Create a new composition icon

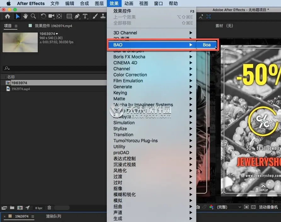20,208
